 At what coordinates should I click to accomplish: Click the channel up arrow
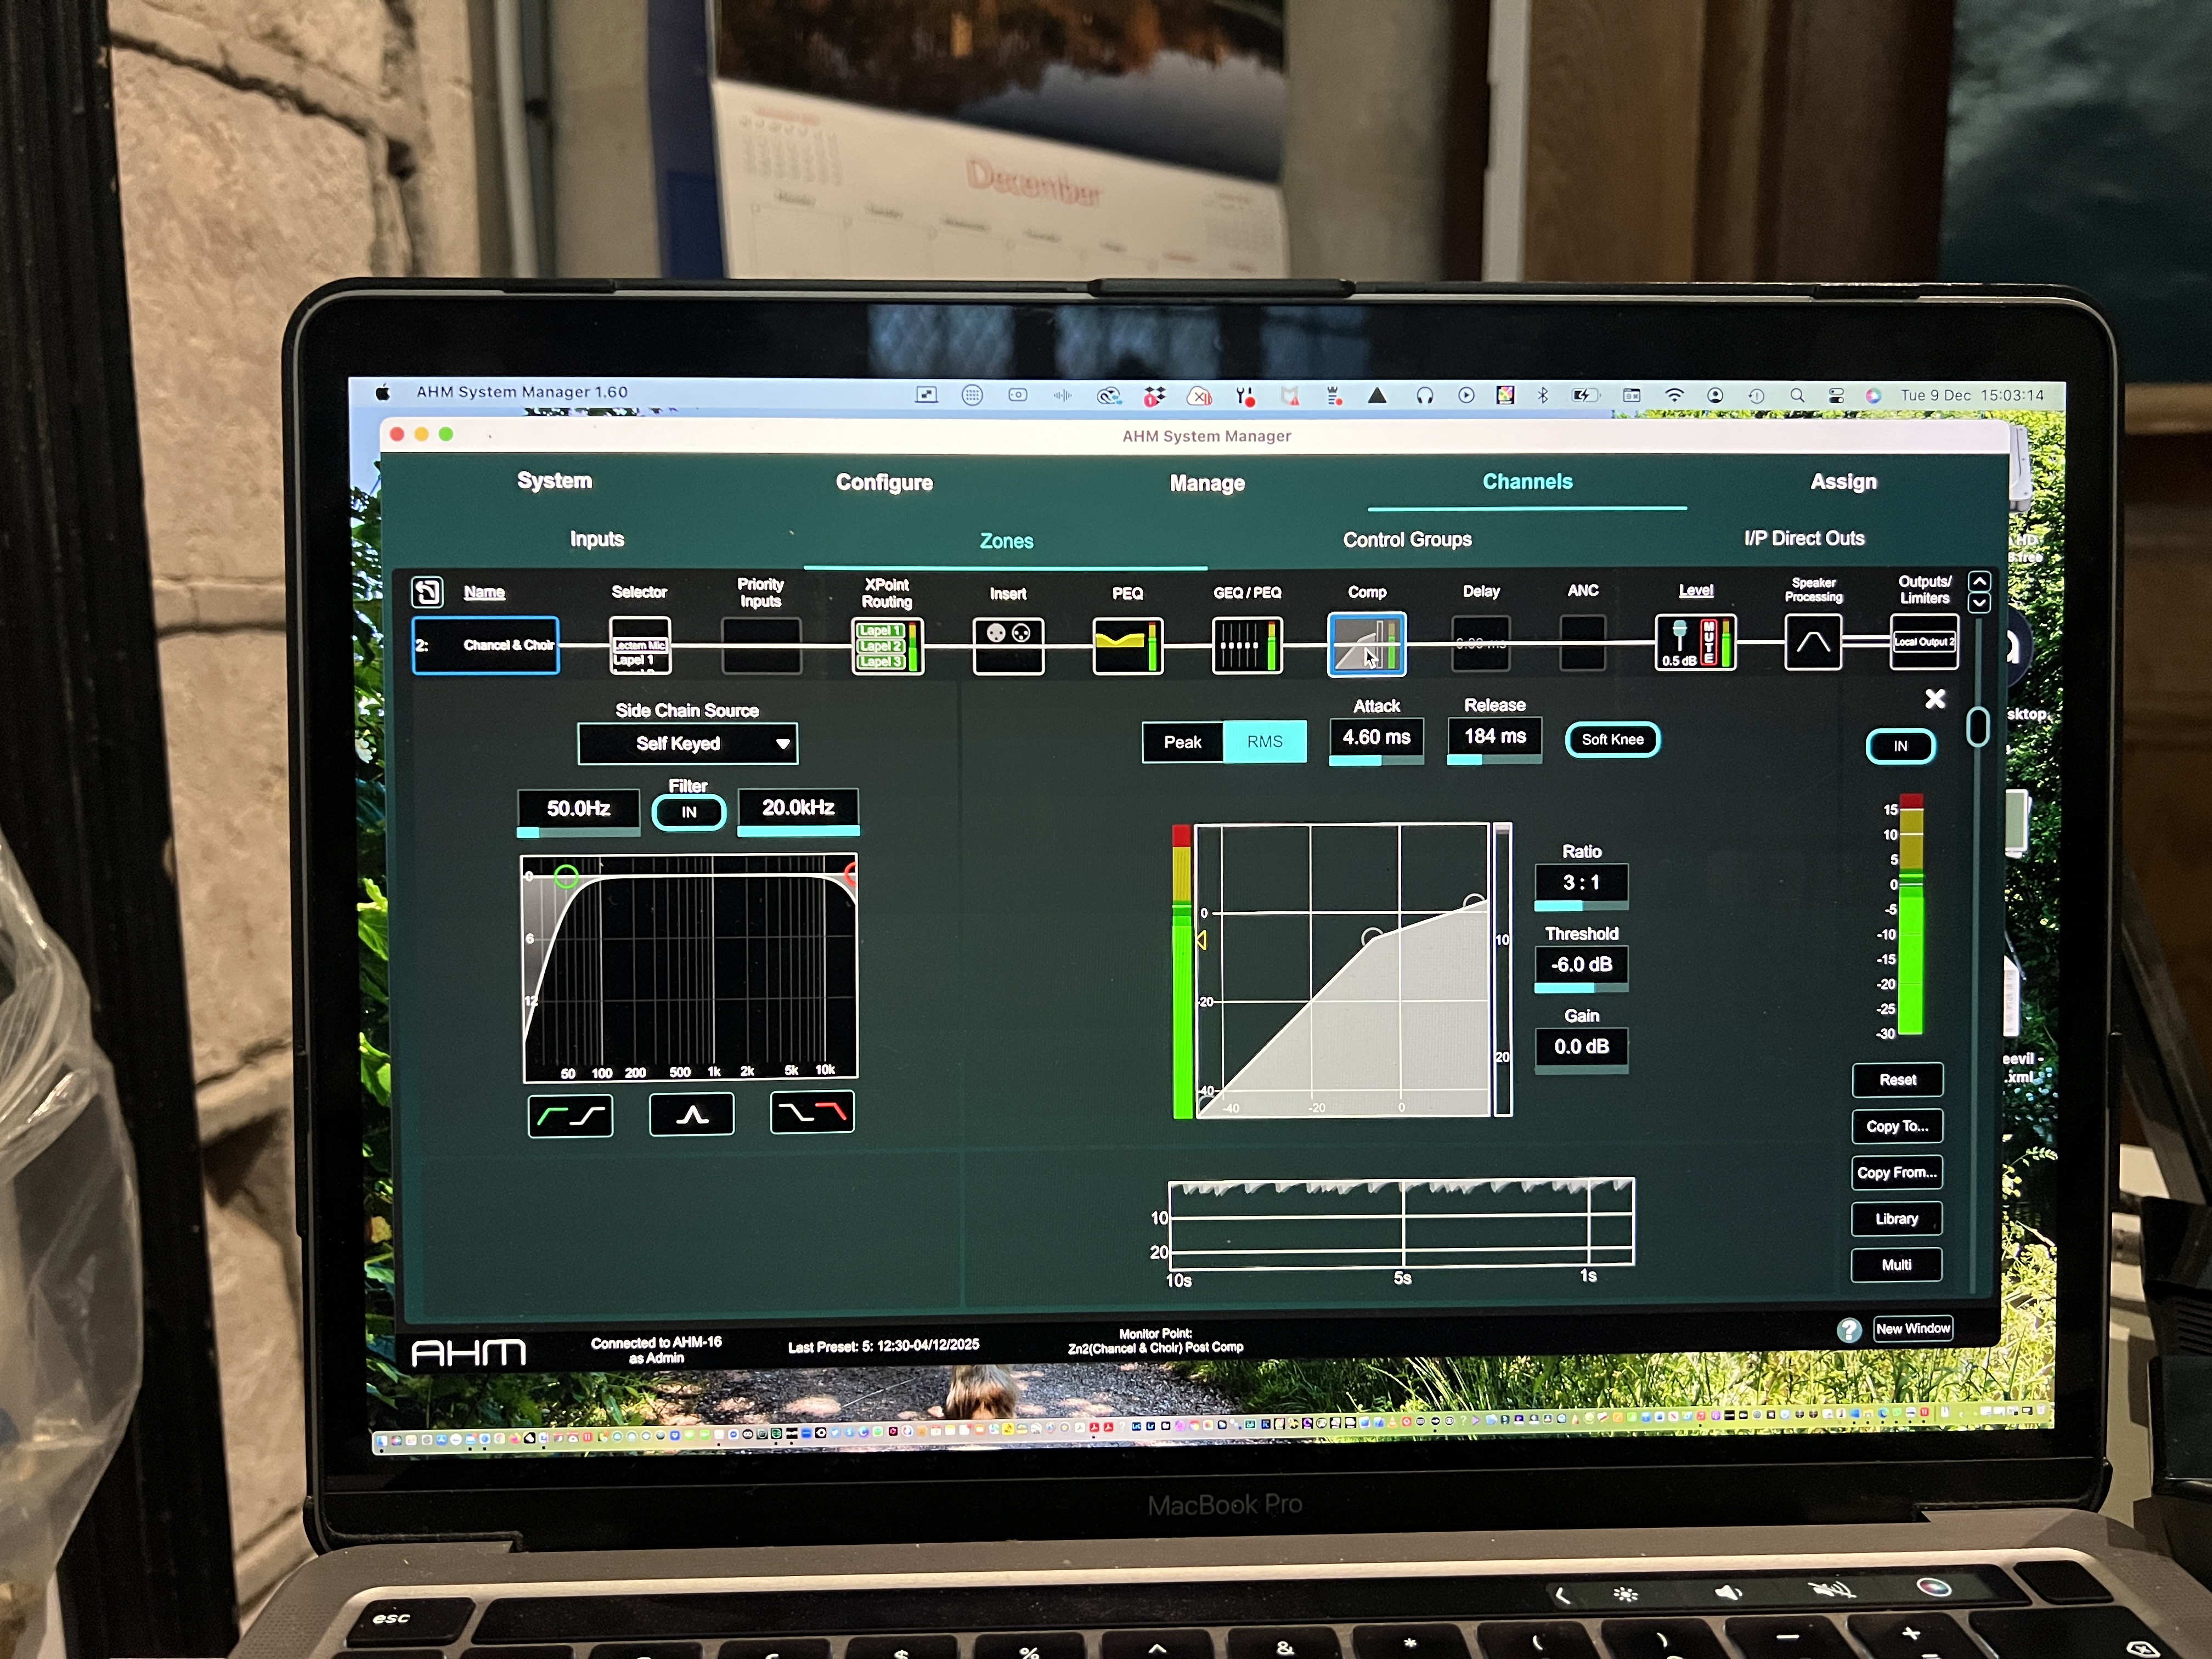coord(1978,582)
